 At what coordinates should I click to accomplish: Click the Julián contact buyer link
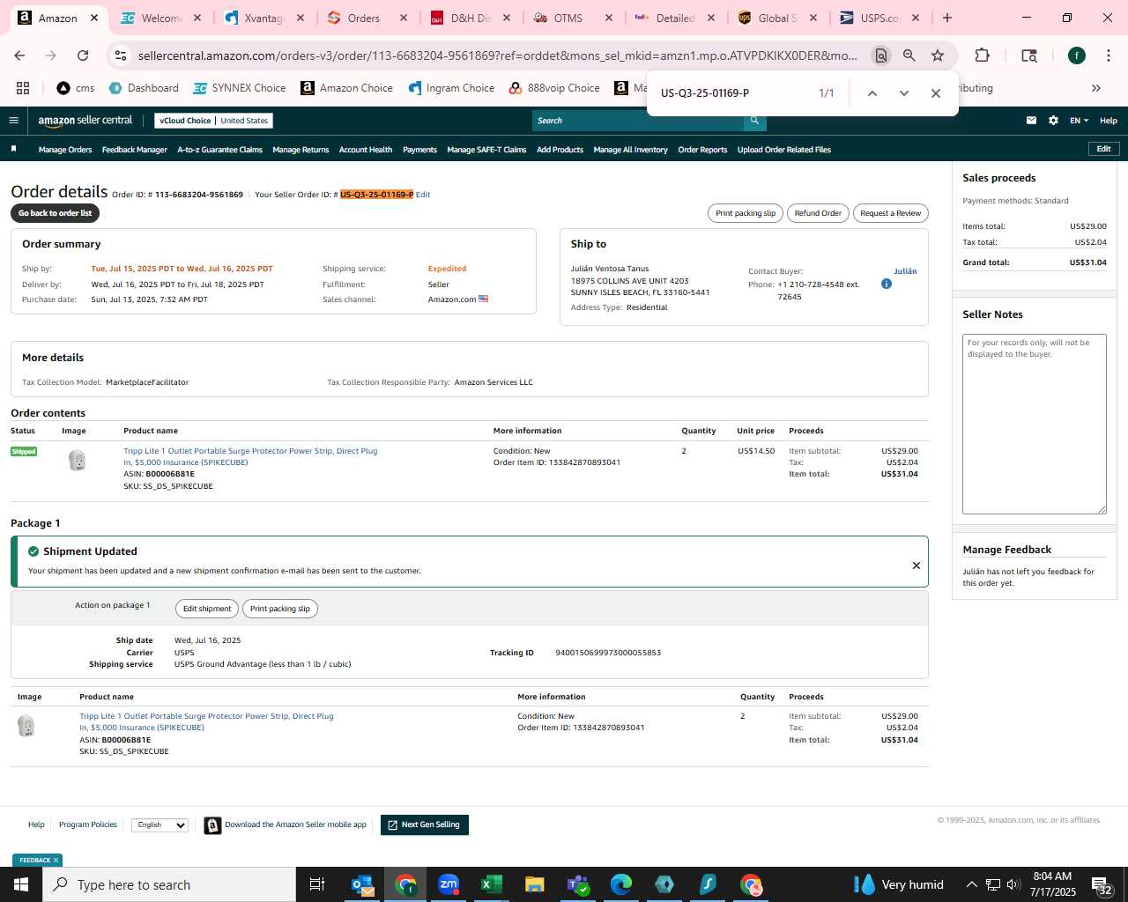coord(905,271)
